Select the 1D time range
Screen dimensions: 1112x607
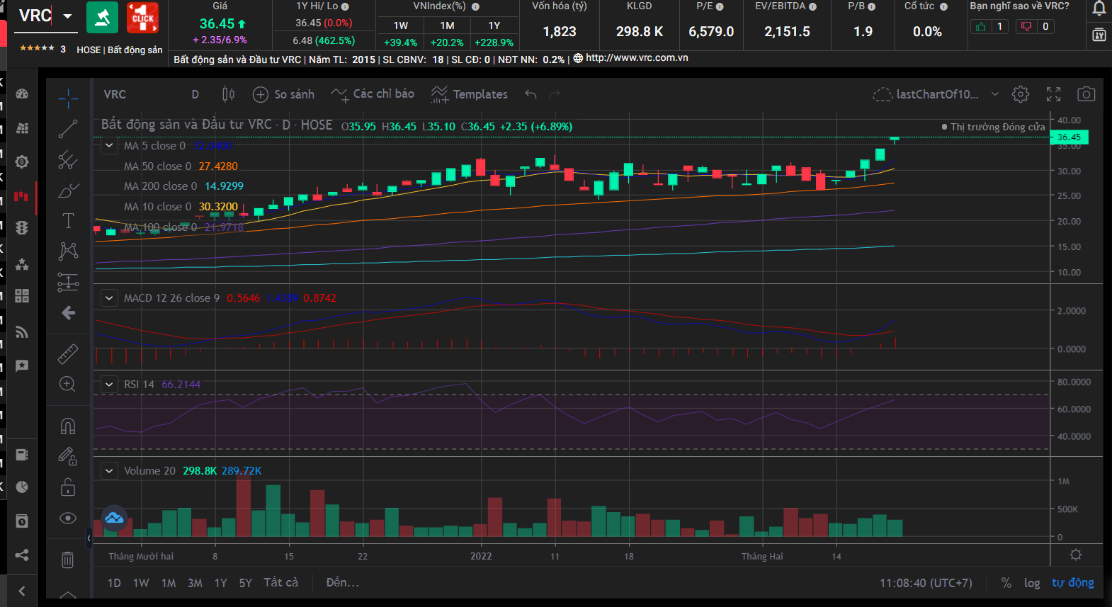[114, 583]
